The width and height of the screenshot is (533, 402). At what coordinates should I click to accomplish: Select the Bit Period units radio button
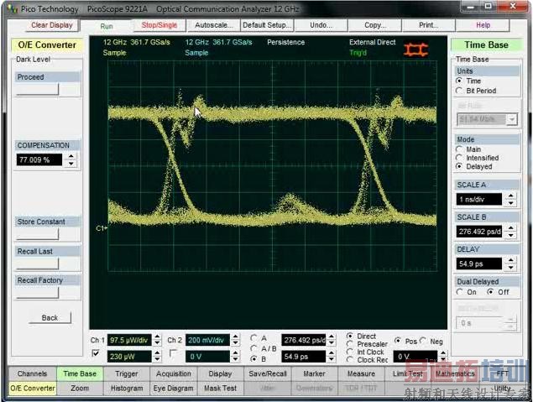click(x=460, y=91)
